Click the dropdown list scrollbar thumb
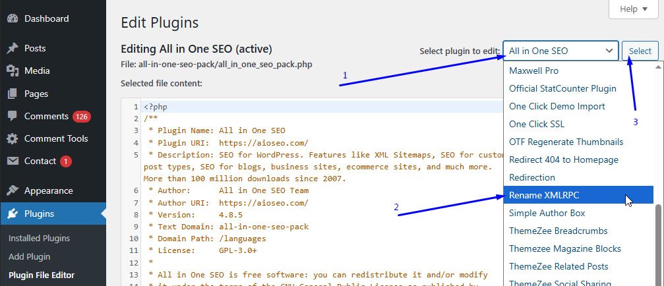664x286 pixels. (x=659, y=245)
